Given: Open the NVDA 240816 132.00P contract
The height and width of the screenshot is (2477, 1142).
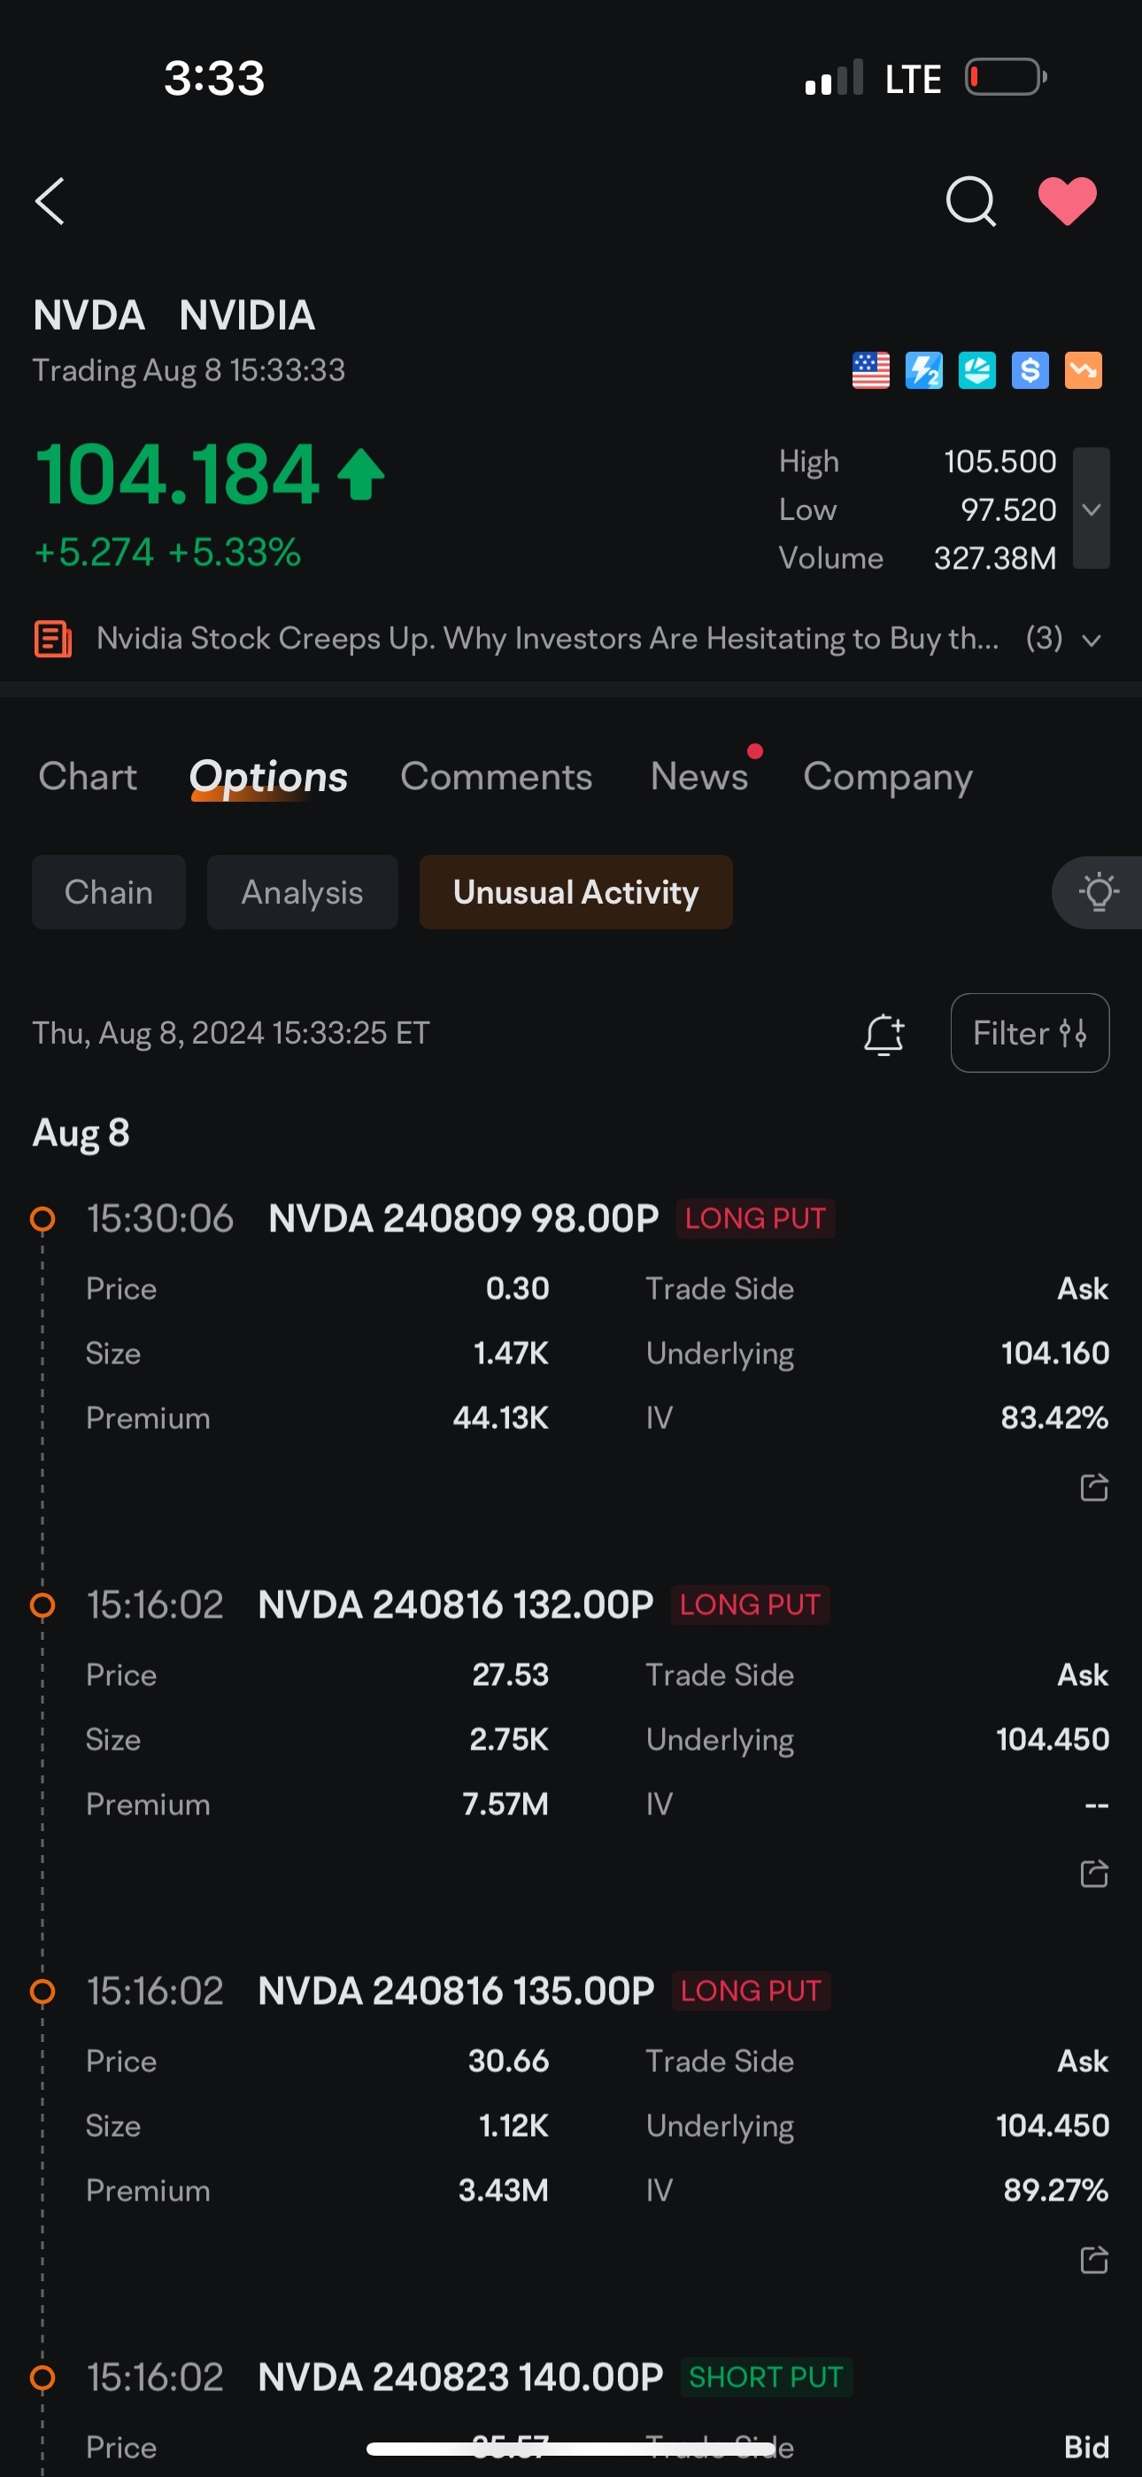Looking at the screenshot, I should (456, 1605).
